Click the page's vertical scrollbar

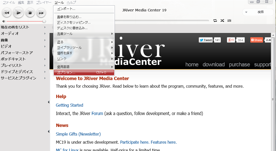(273, 99)
